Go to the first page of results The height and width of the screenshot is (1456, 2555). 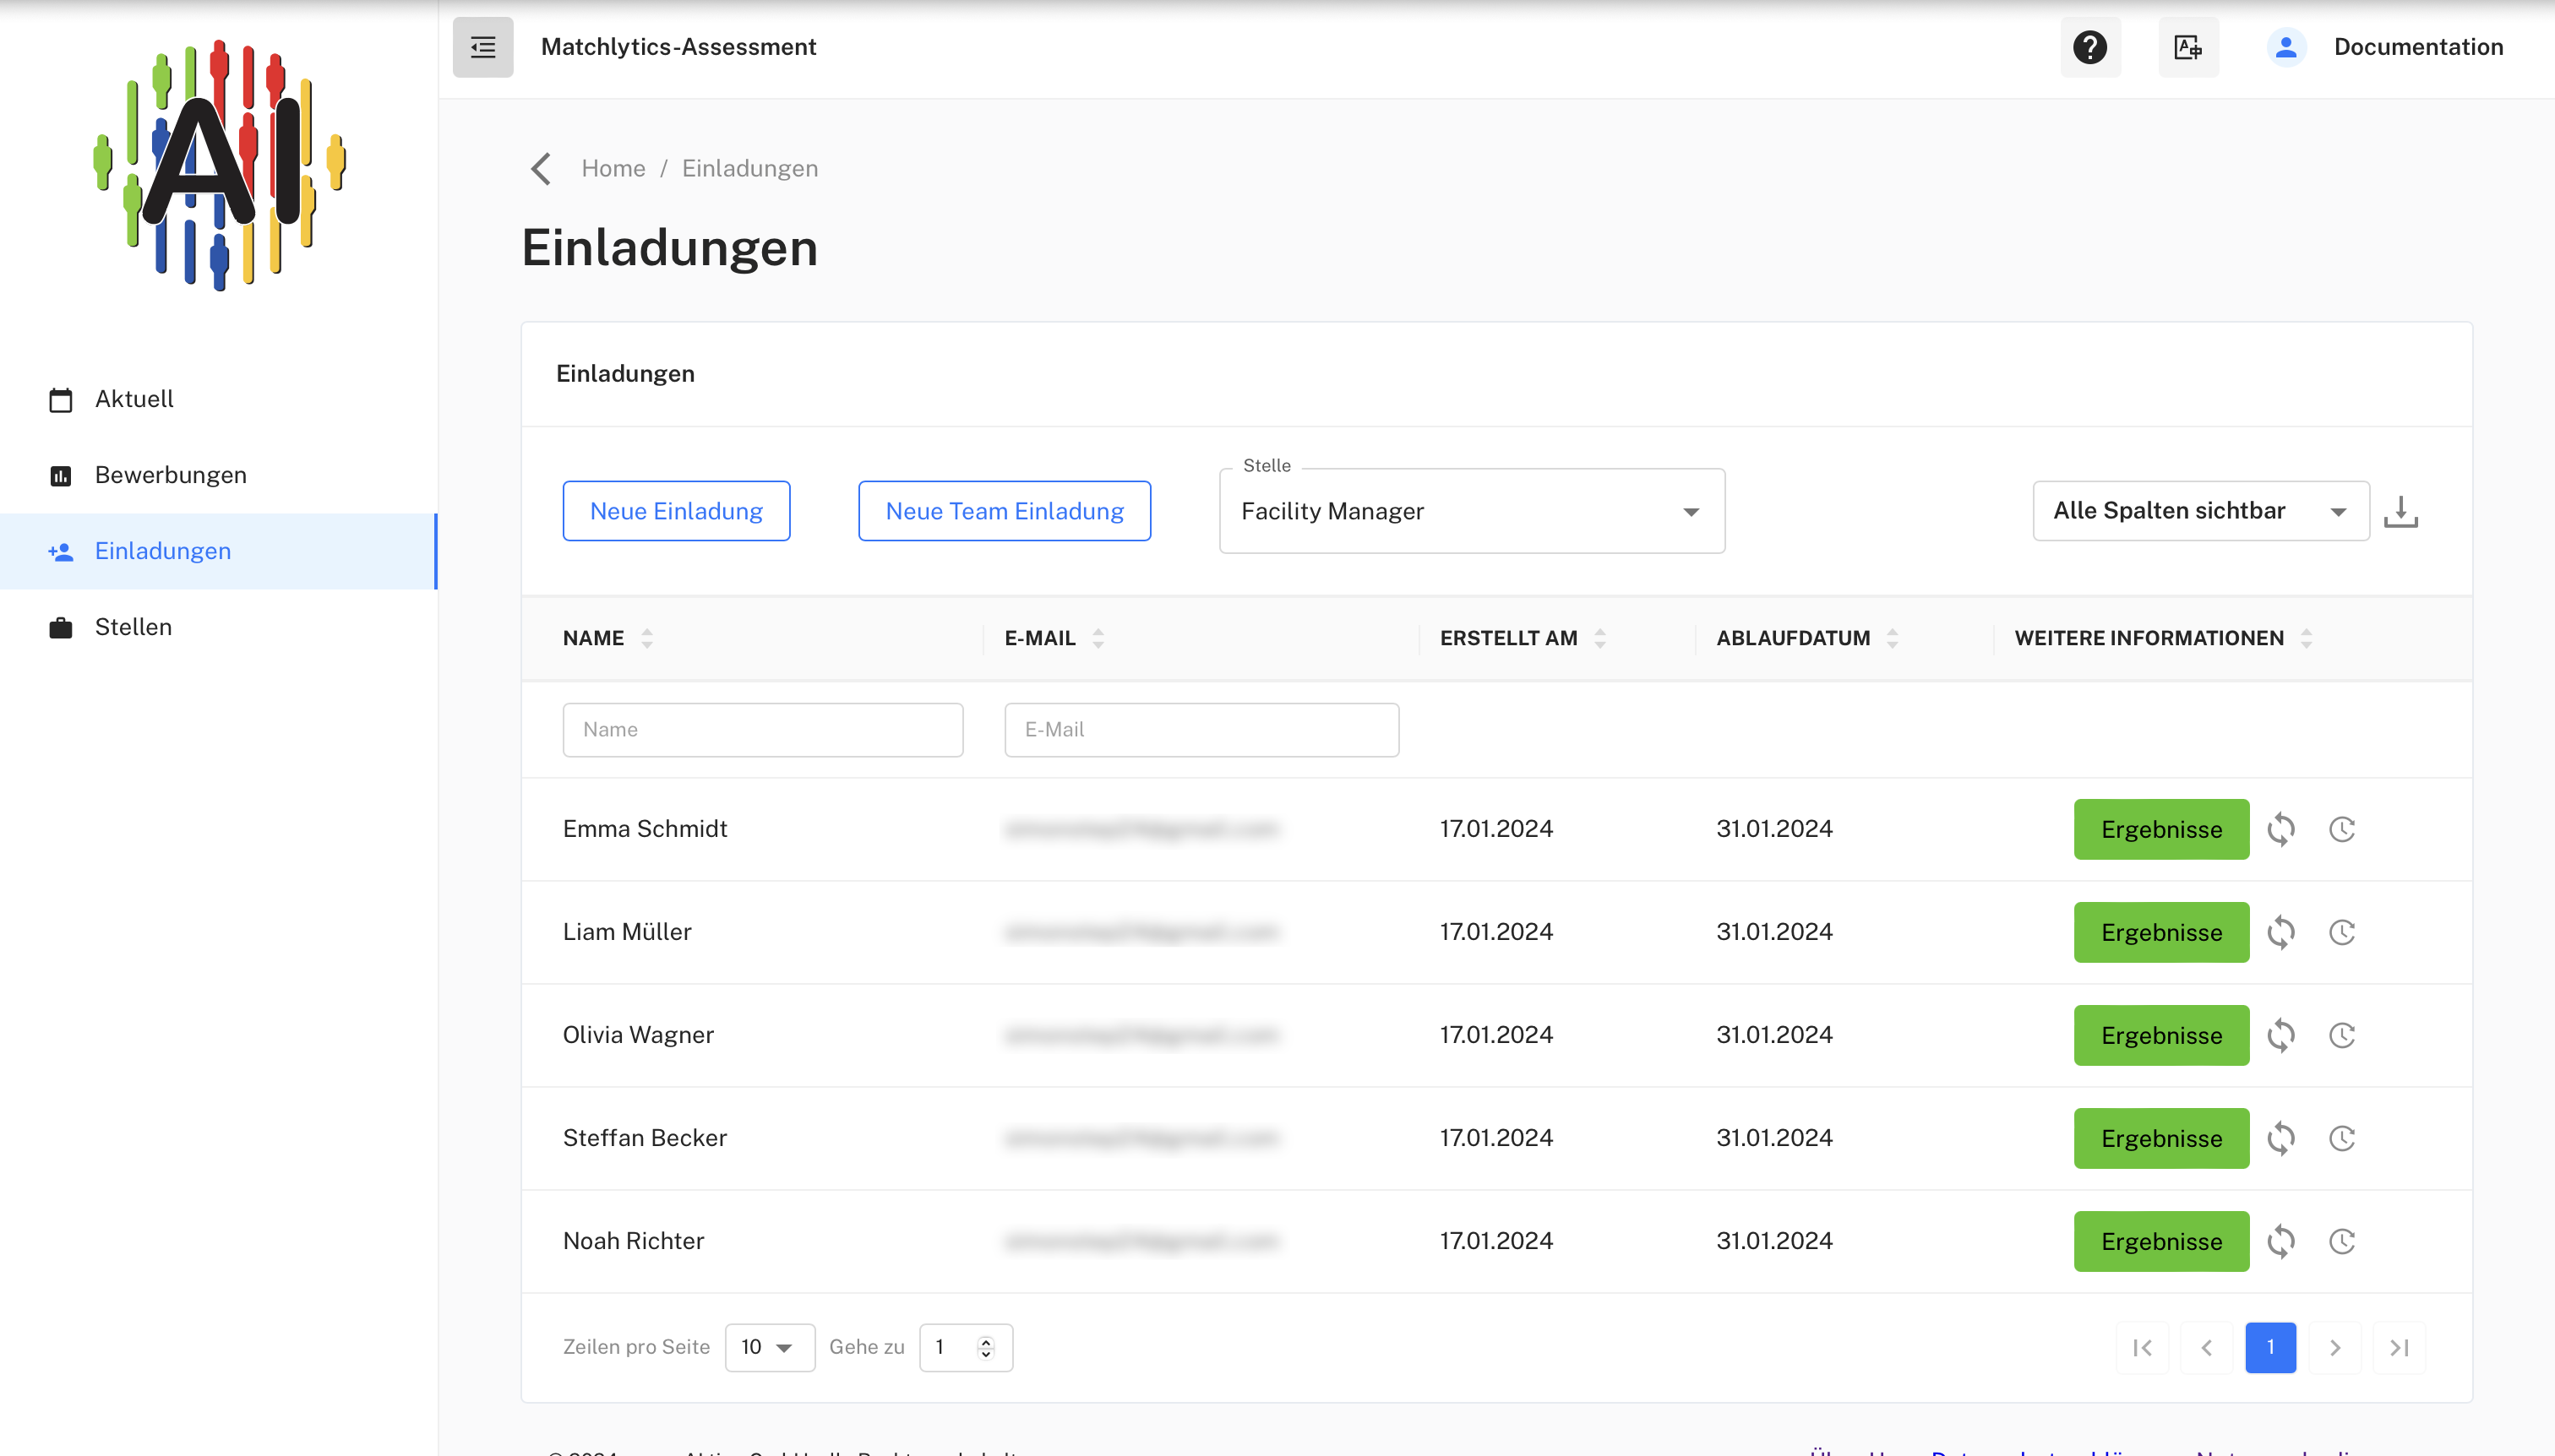[2142, 1347]
